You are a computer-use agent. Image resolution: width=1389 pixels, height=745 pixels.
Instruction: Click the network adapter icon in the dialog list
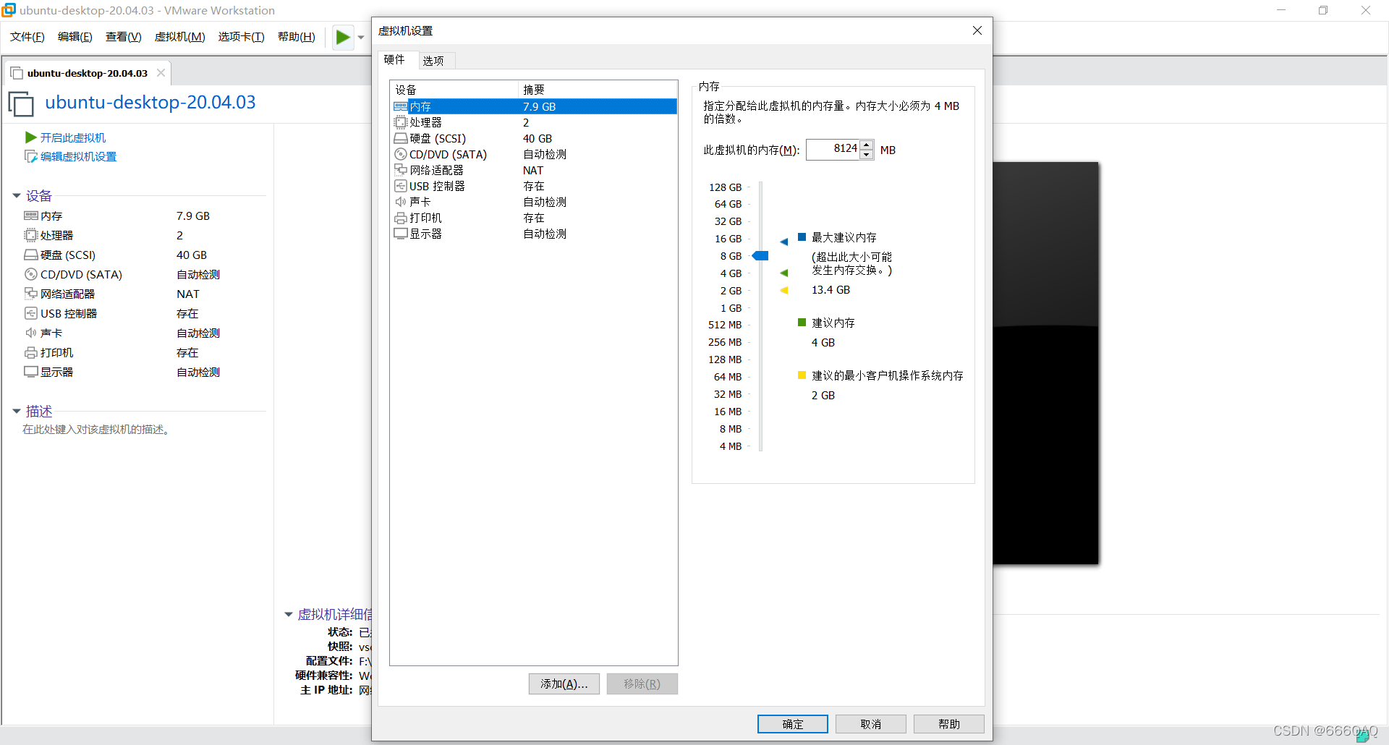401,170
